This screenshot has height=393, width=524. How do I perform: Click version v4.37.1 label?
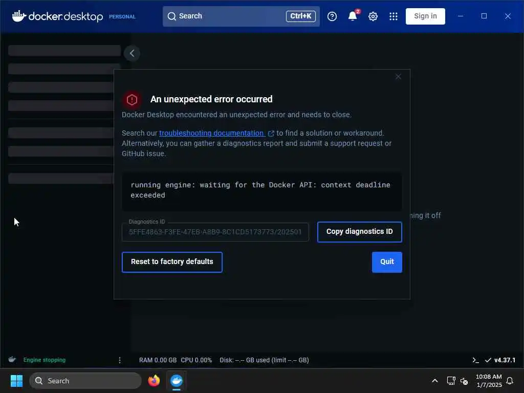coord(505,360)
